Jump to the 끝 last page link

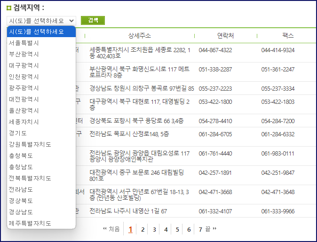pos(211,229)
